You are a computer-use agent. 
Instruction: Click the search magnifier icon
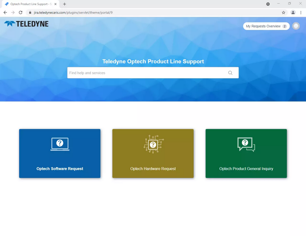tap(230, 73)
